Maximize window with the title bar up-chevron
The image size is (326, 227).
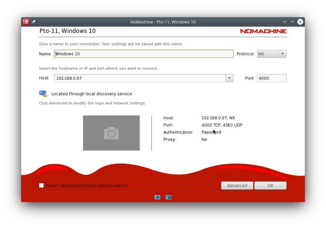point(292,22)
